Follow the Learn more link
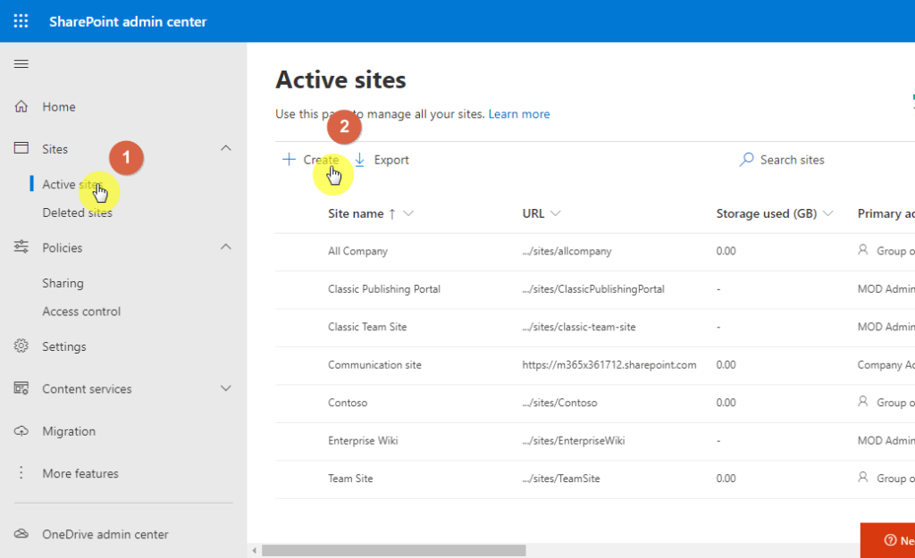Image resolution: width=915 pixels, height=558 pixels. (519, 114)
